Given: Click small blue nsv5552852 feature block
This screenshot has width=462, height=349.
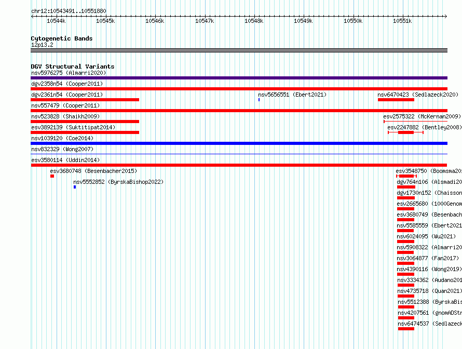Looking at the screenshot, I should (x=75, y=187).
